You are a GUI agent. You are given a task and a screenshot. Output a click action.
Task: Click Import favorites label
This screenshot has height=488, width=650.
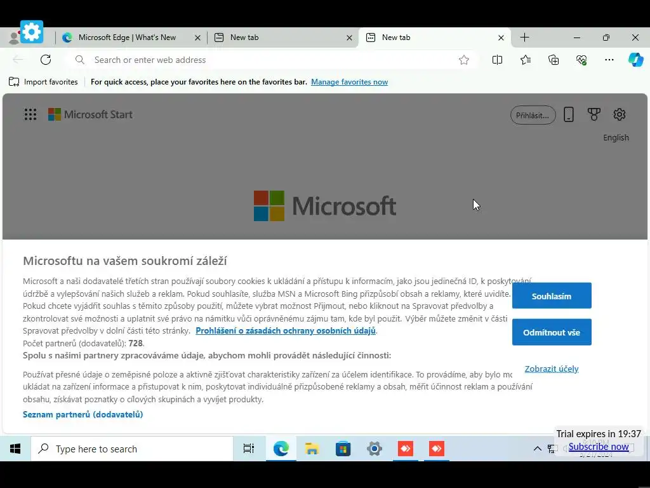[51, 82]
